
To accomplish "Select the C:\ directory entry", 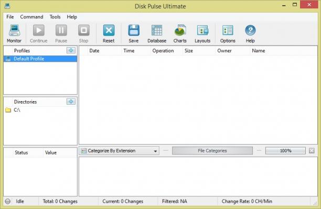I will point(40,110).
